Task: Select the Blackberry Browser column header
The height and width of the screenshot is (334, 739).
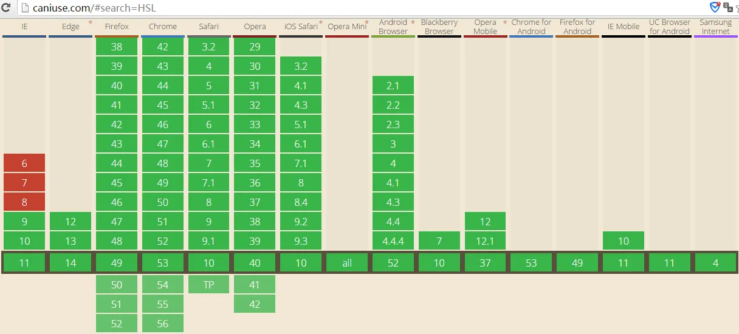Action: (x=439, y=27)
